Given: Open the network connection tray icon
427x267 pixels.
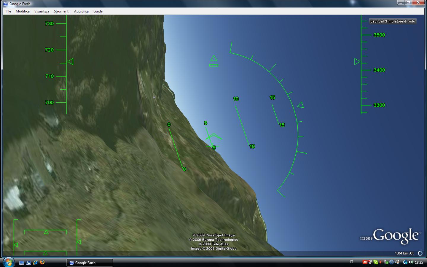Looking at the screenshot, I should (405, 262).
